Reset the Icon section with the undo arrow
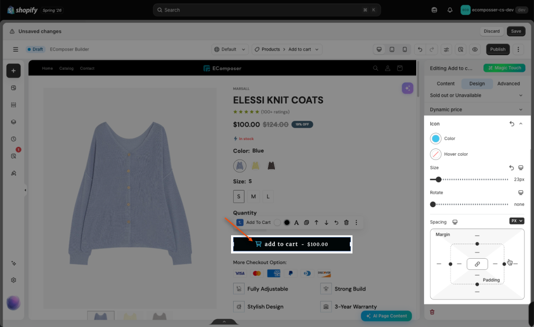The width and height of the screenshot is (534, 327). pyautogui.click(x=512, y=124)
